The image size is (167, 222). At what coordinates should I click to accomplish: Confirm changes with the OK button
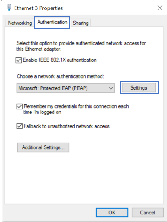click(112, 212)
